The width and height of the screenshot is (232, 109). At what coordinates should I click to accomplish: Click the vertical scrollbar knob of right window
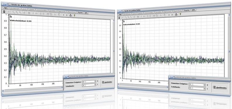pos(229,52)
